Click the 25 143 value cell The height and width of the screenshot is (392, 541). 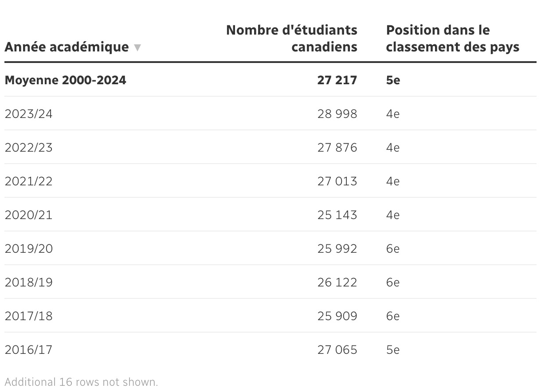[x=337, y=215]
